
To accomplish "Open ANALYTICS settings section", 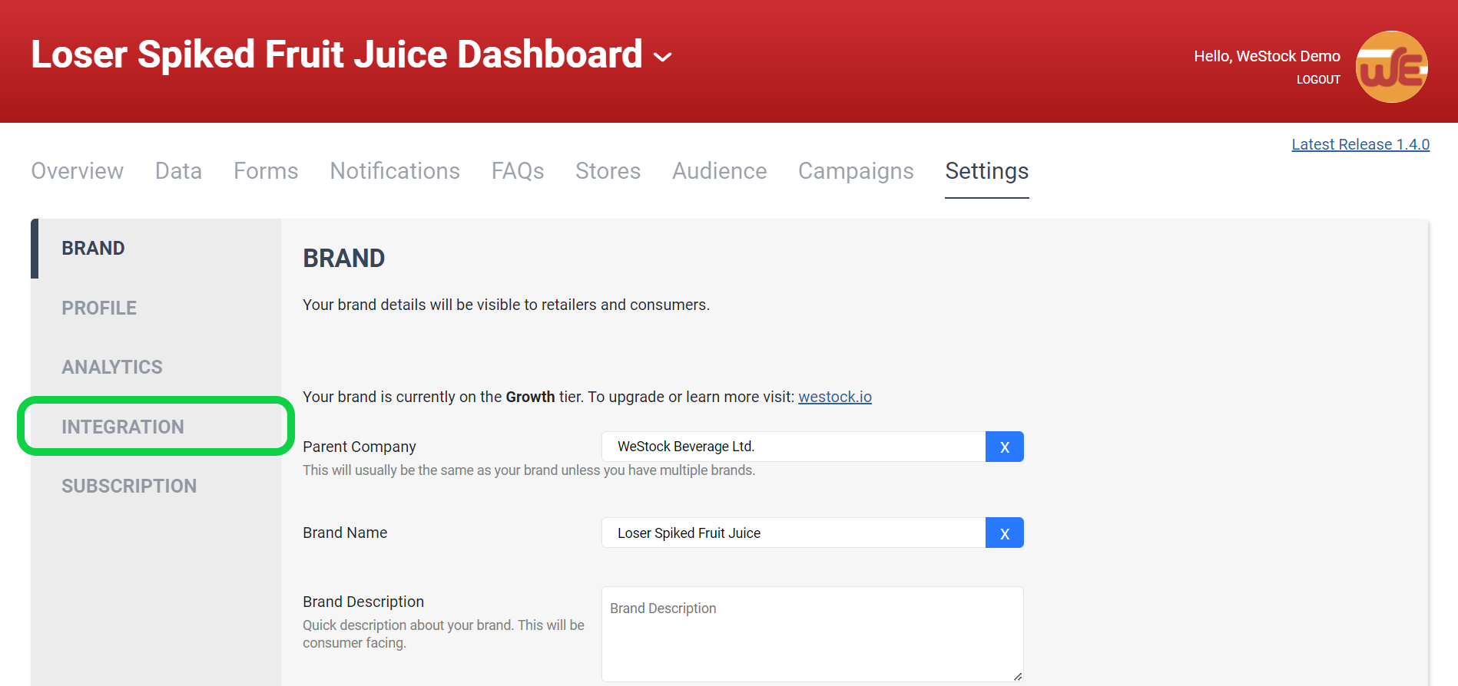I will tap(156, 367).
